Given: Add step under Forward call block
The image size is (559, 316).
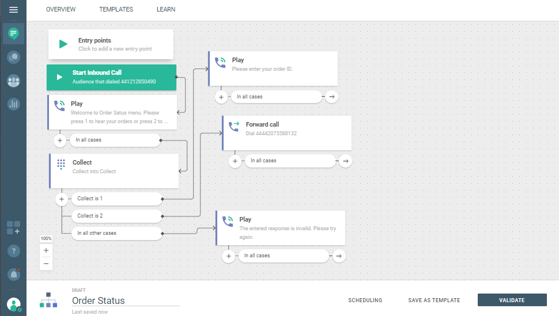Looking at the screenshot, I should click(x=235, y=161).
